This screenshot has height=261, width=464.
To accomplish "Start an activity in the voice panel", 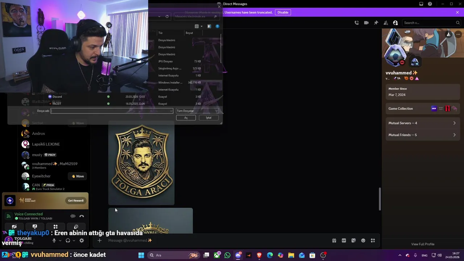I will pos(55,227).
